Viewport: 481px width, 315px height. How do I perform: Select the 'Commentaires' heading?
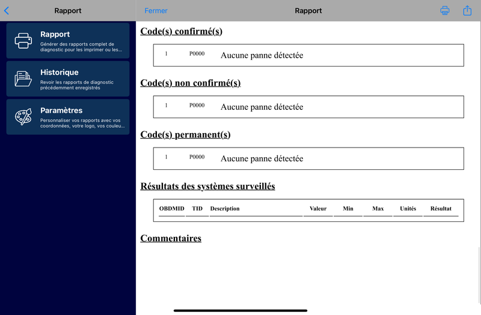pyautogui.click(x=171, y=238)
